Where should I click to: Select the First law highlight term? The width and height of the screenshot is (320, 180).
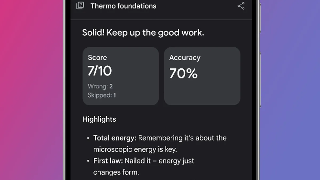coord(108,161)
